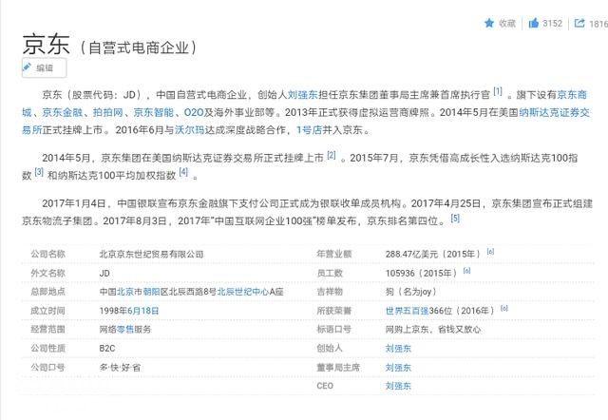The width and height of the screenshot is (608, 420).
Task: Open the 6月18日 founding date link
Action: (143, 311)
